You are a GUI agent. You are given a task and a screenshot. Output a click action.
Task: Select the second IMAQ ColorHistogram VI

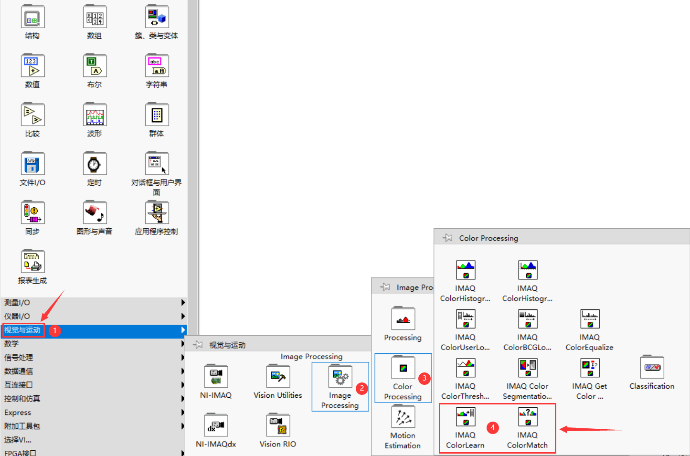tap(527, 270)
